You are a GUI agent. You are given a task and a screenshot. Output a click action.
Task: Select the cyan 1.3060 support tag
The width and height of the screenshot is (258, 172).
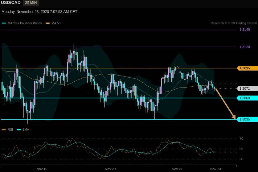pos(248,98)
